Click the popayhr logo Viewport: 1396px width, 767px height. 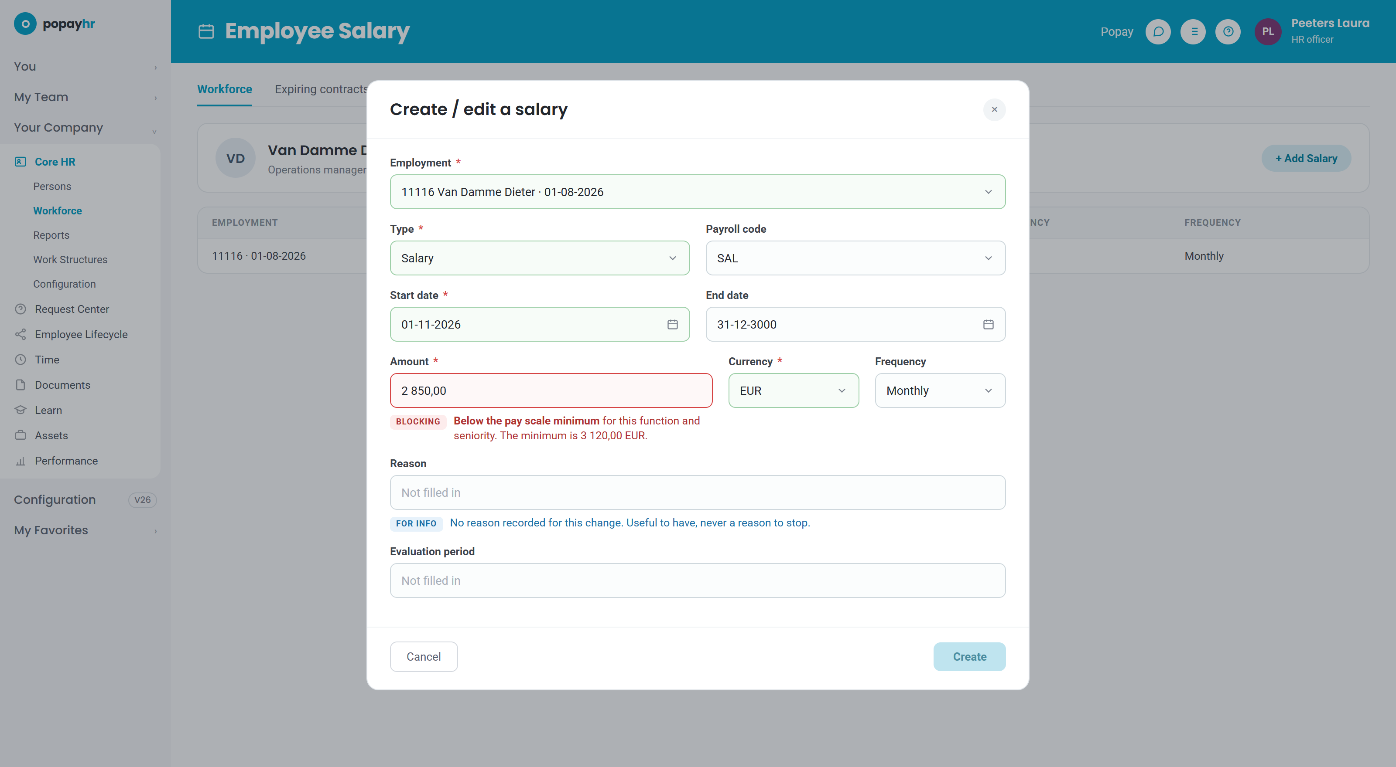pos(54,24)
